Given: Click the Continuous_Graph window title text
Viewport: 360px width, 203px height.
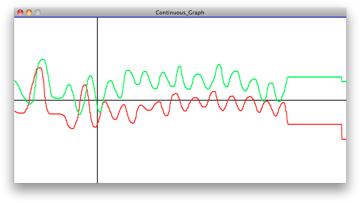Looking at the screenshot, I should pos(180,12).
